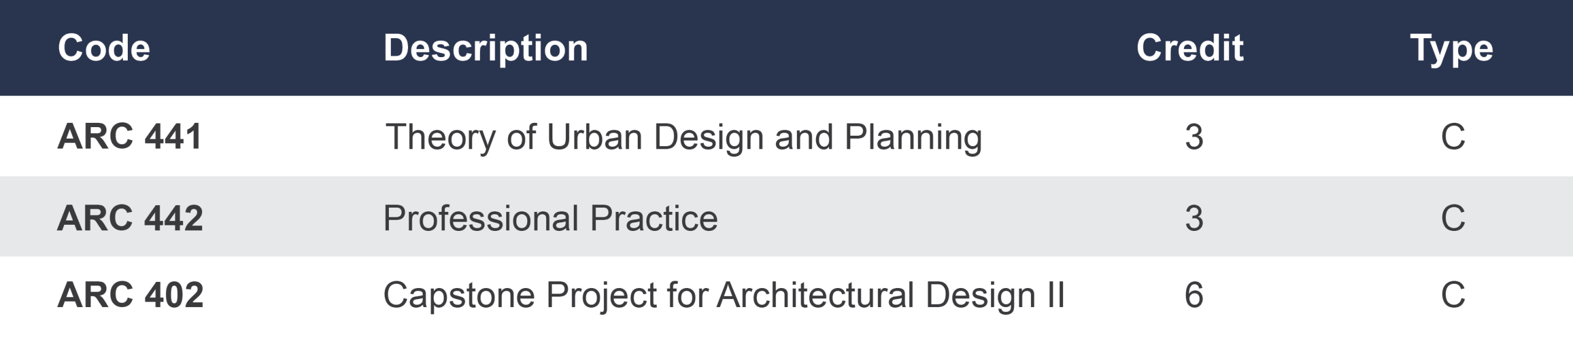Select course code ARC 442

(x=130, y=218)
